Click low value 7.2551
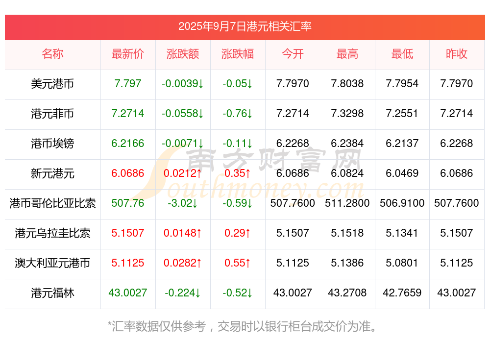The image size is (490, 342). click(x=402, y=114)
